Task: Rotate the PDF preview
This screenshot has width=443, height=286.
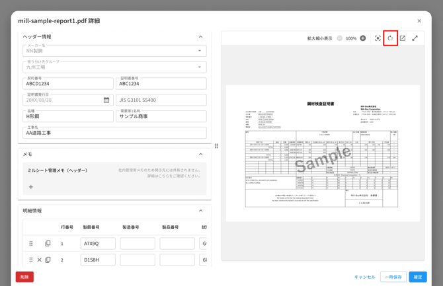Action: coord(391,38)
